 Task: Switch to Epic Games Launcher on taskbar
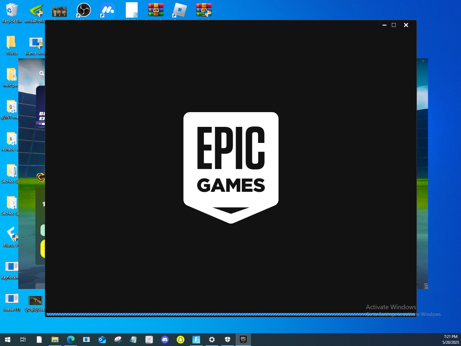pos(243,340)
